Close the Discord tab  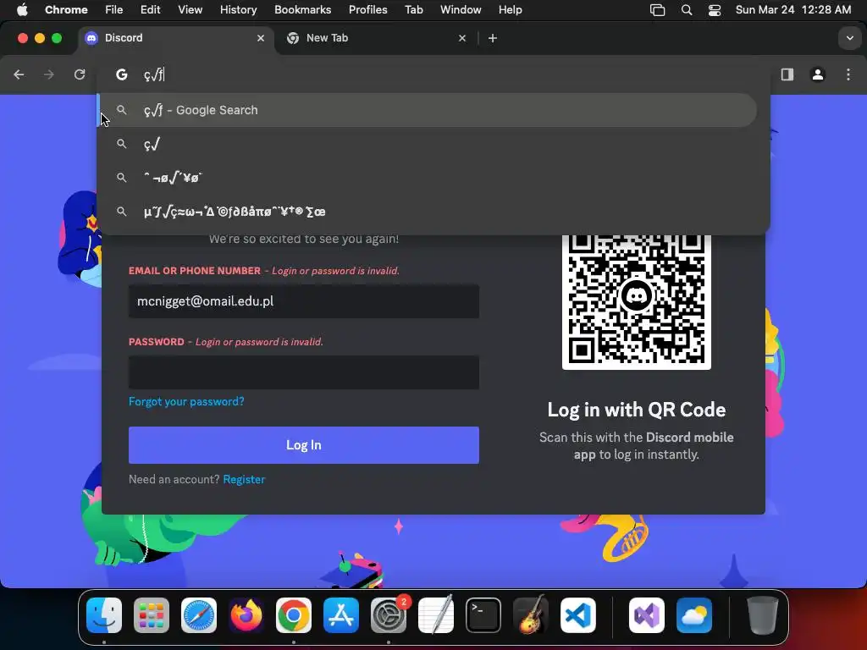[261, 38]
